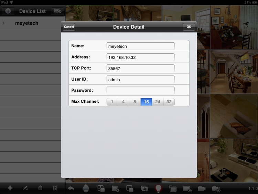Tap the trash delete device icon
This screenshot has width=258, height=194.
click(x=40, y=188)
